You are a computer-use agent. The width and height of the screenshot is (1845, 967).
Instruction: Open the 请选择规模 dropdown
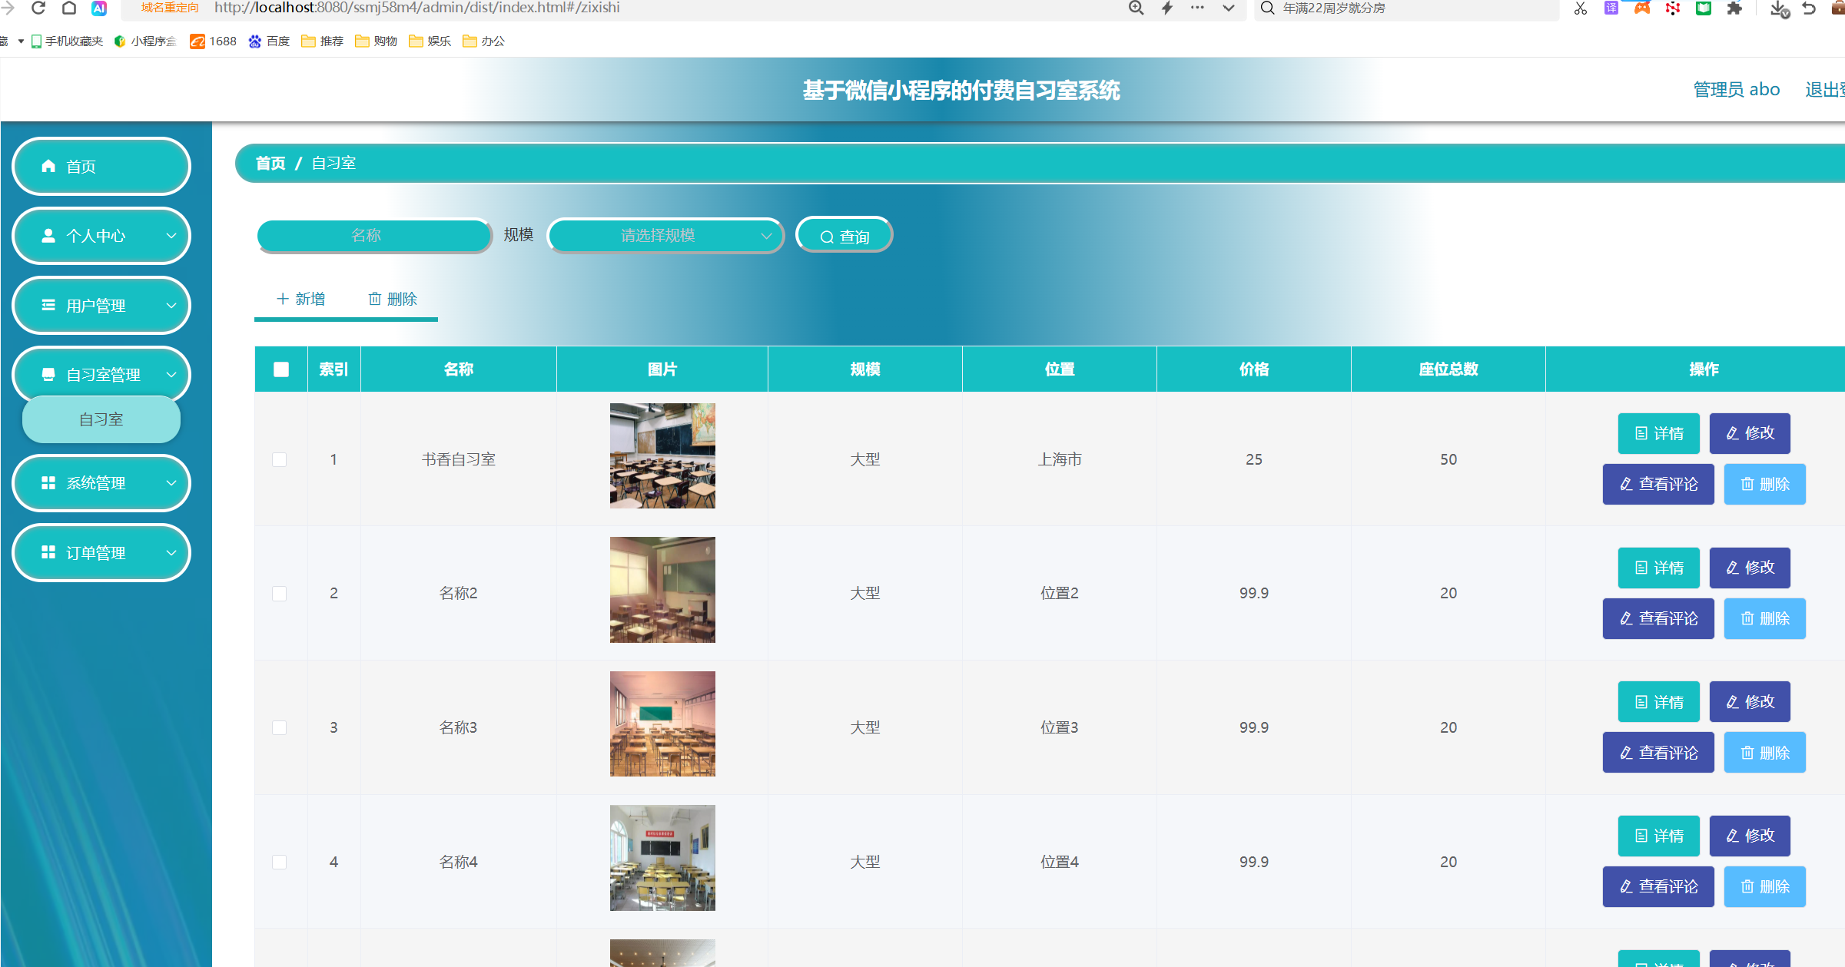click(x=665, y=236)
